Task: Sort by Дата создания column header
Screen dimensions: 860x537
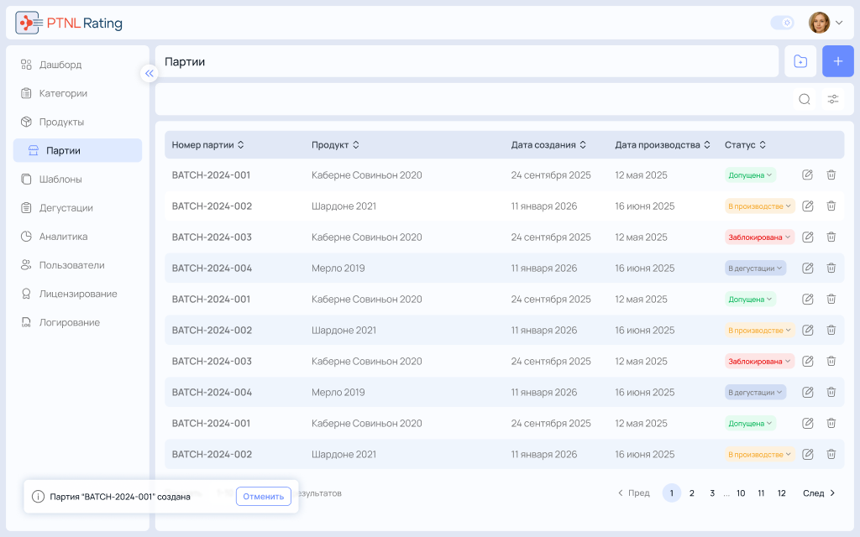Action: (548, 144)
